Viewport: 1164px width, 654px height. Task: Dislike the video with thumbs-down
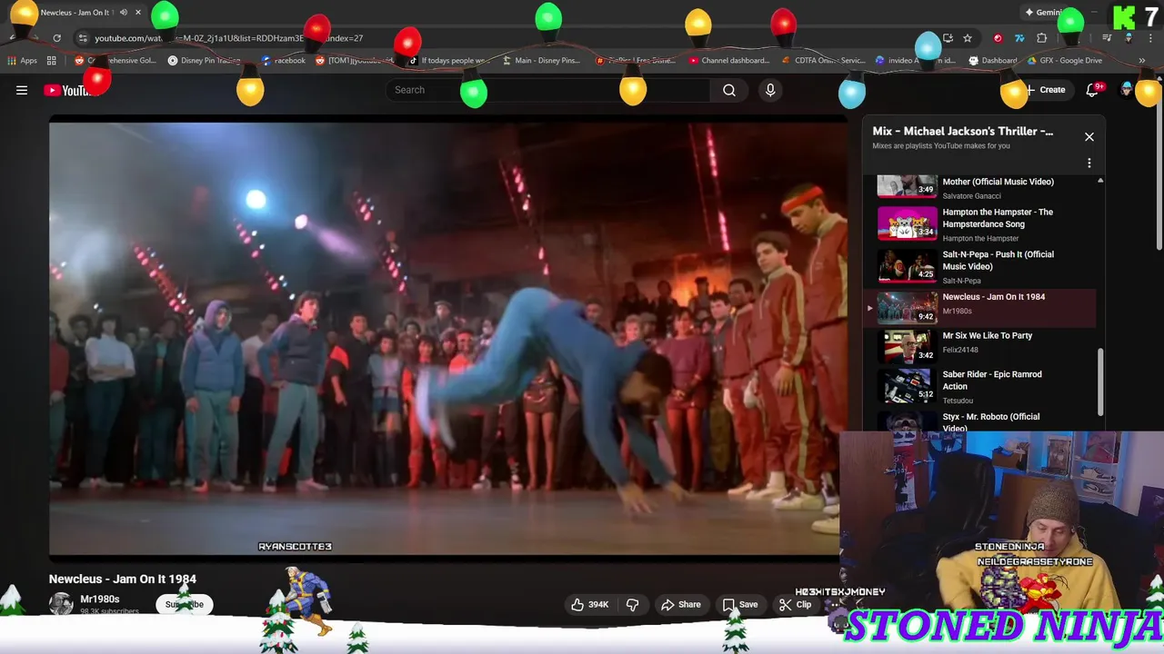633,605
